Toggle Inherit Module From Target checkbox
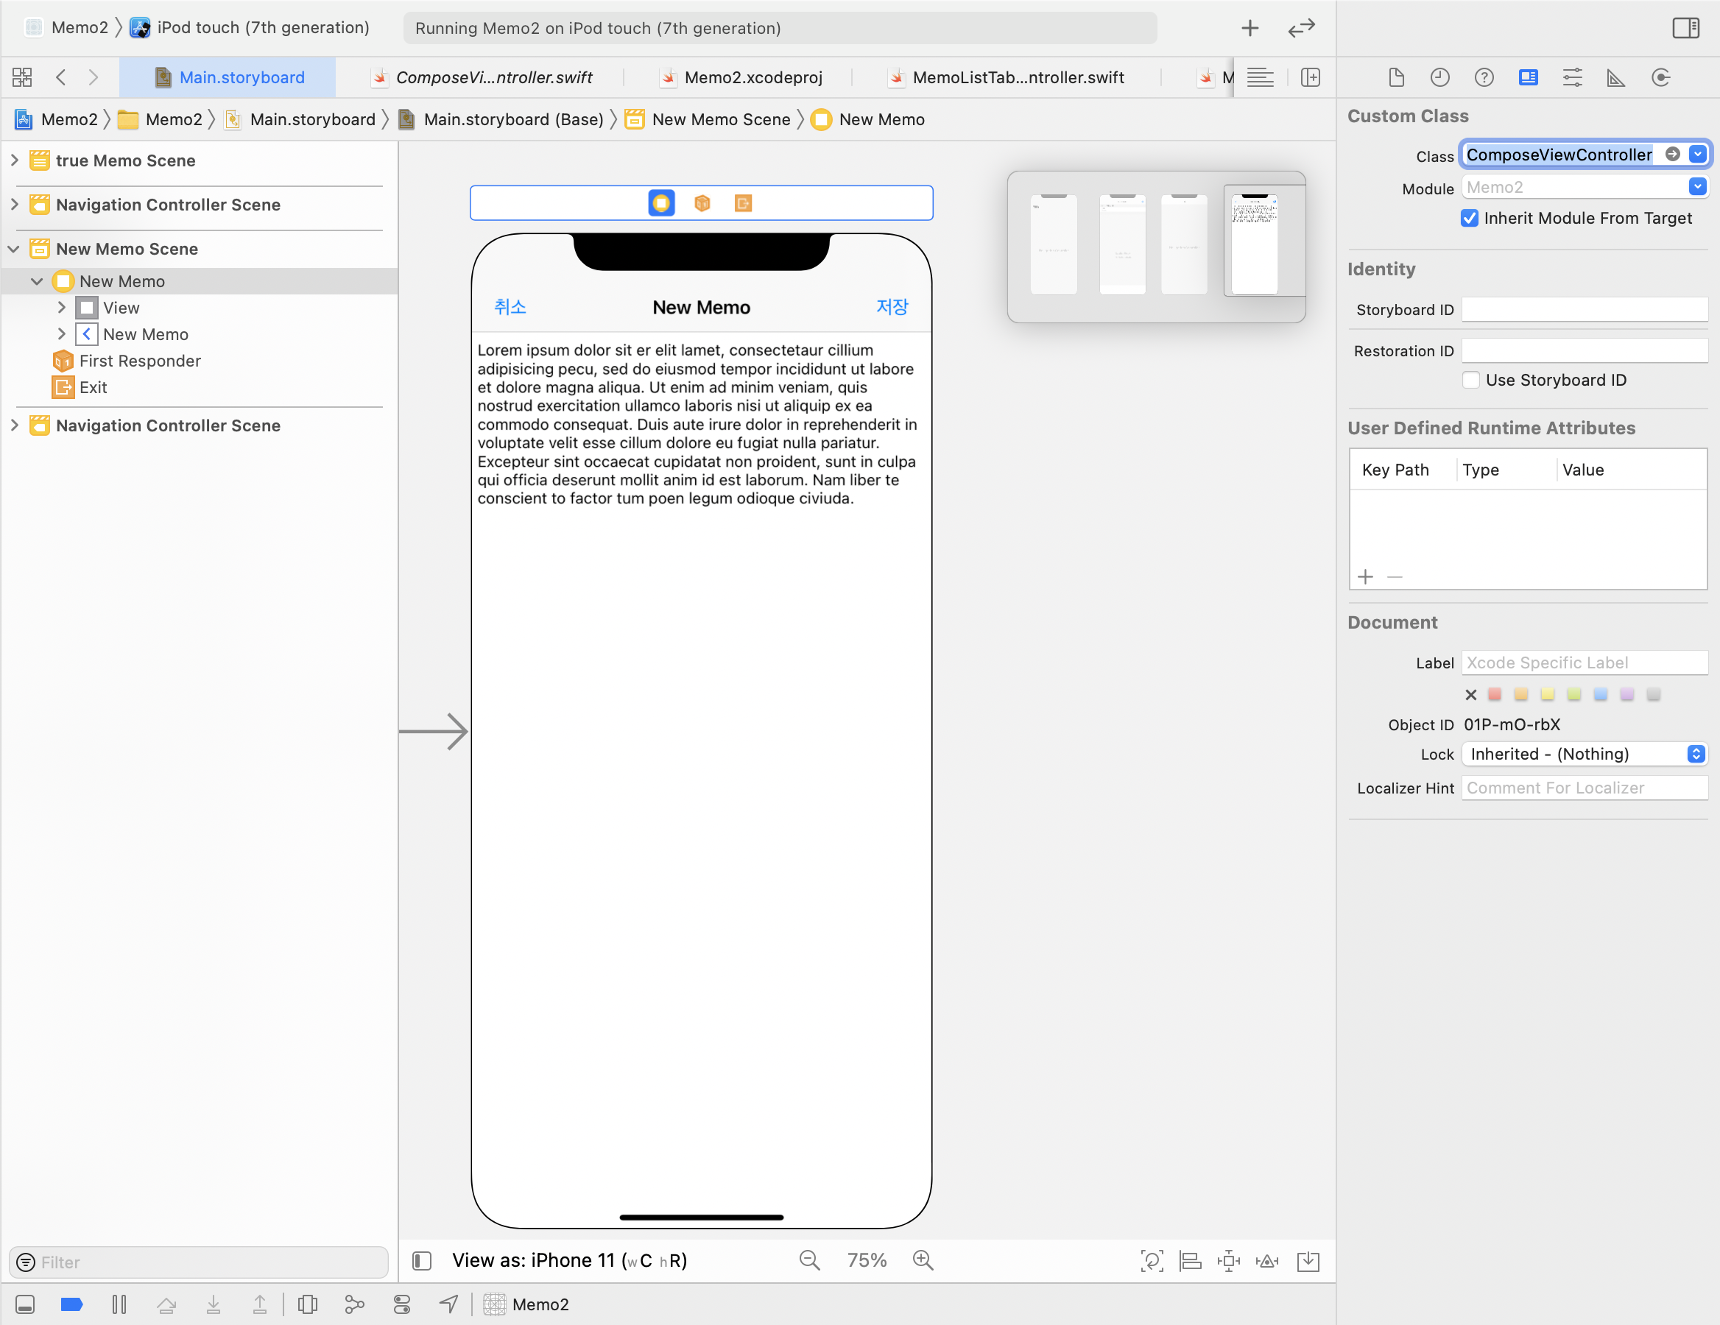 coord(1470,218)
